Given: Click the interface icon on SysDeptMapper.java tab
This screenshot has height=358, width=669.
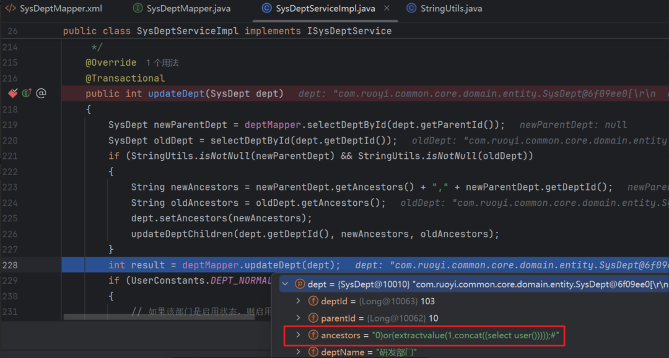Looking at the screenshot, I should 138,8.
